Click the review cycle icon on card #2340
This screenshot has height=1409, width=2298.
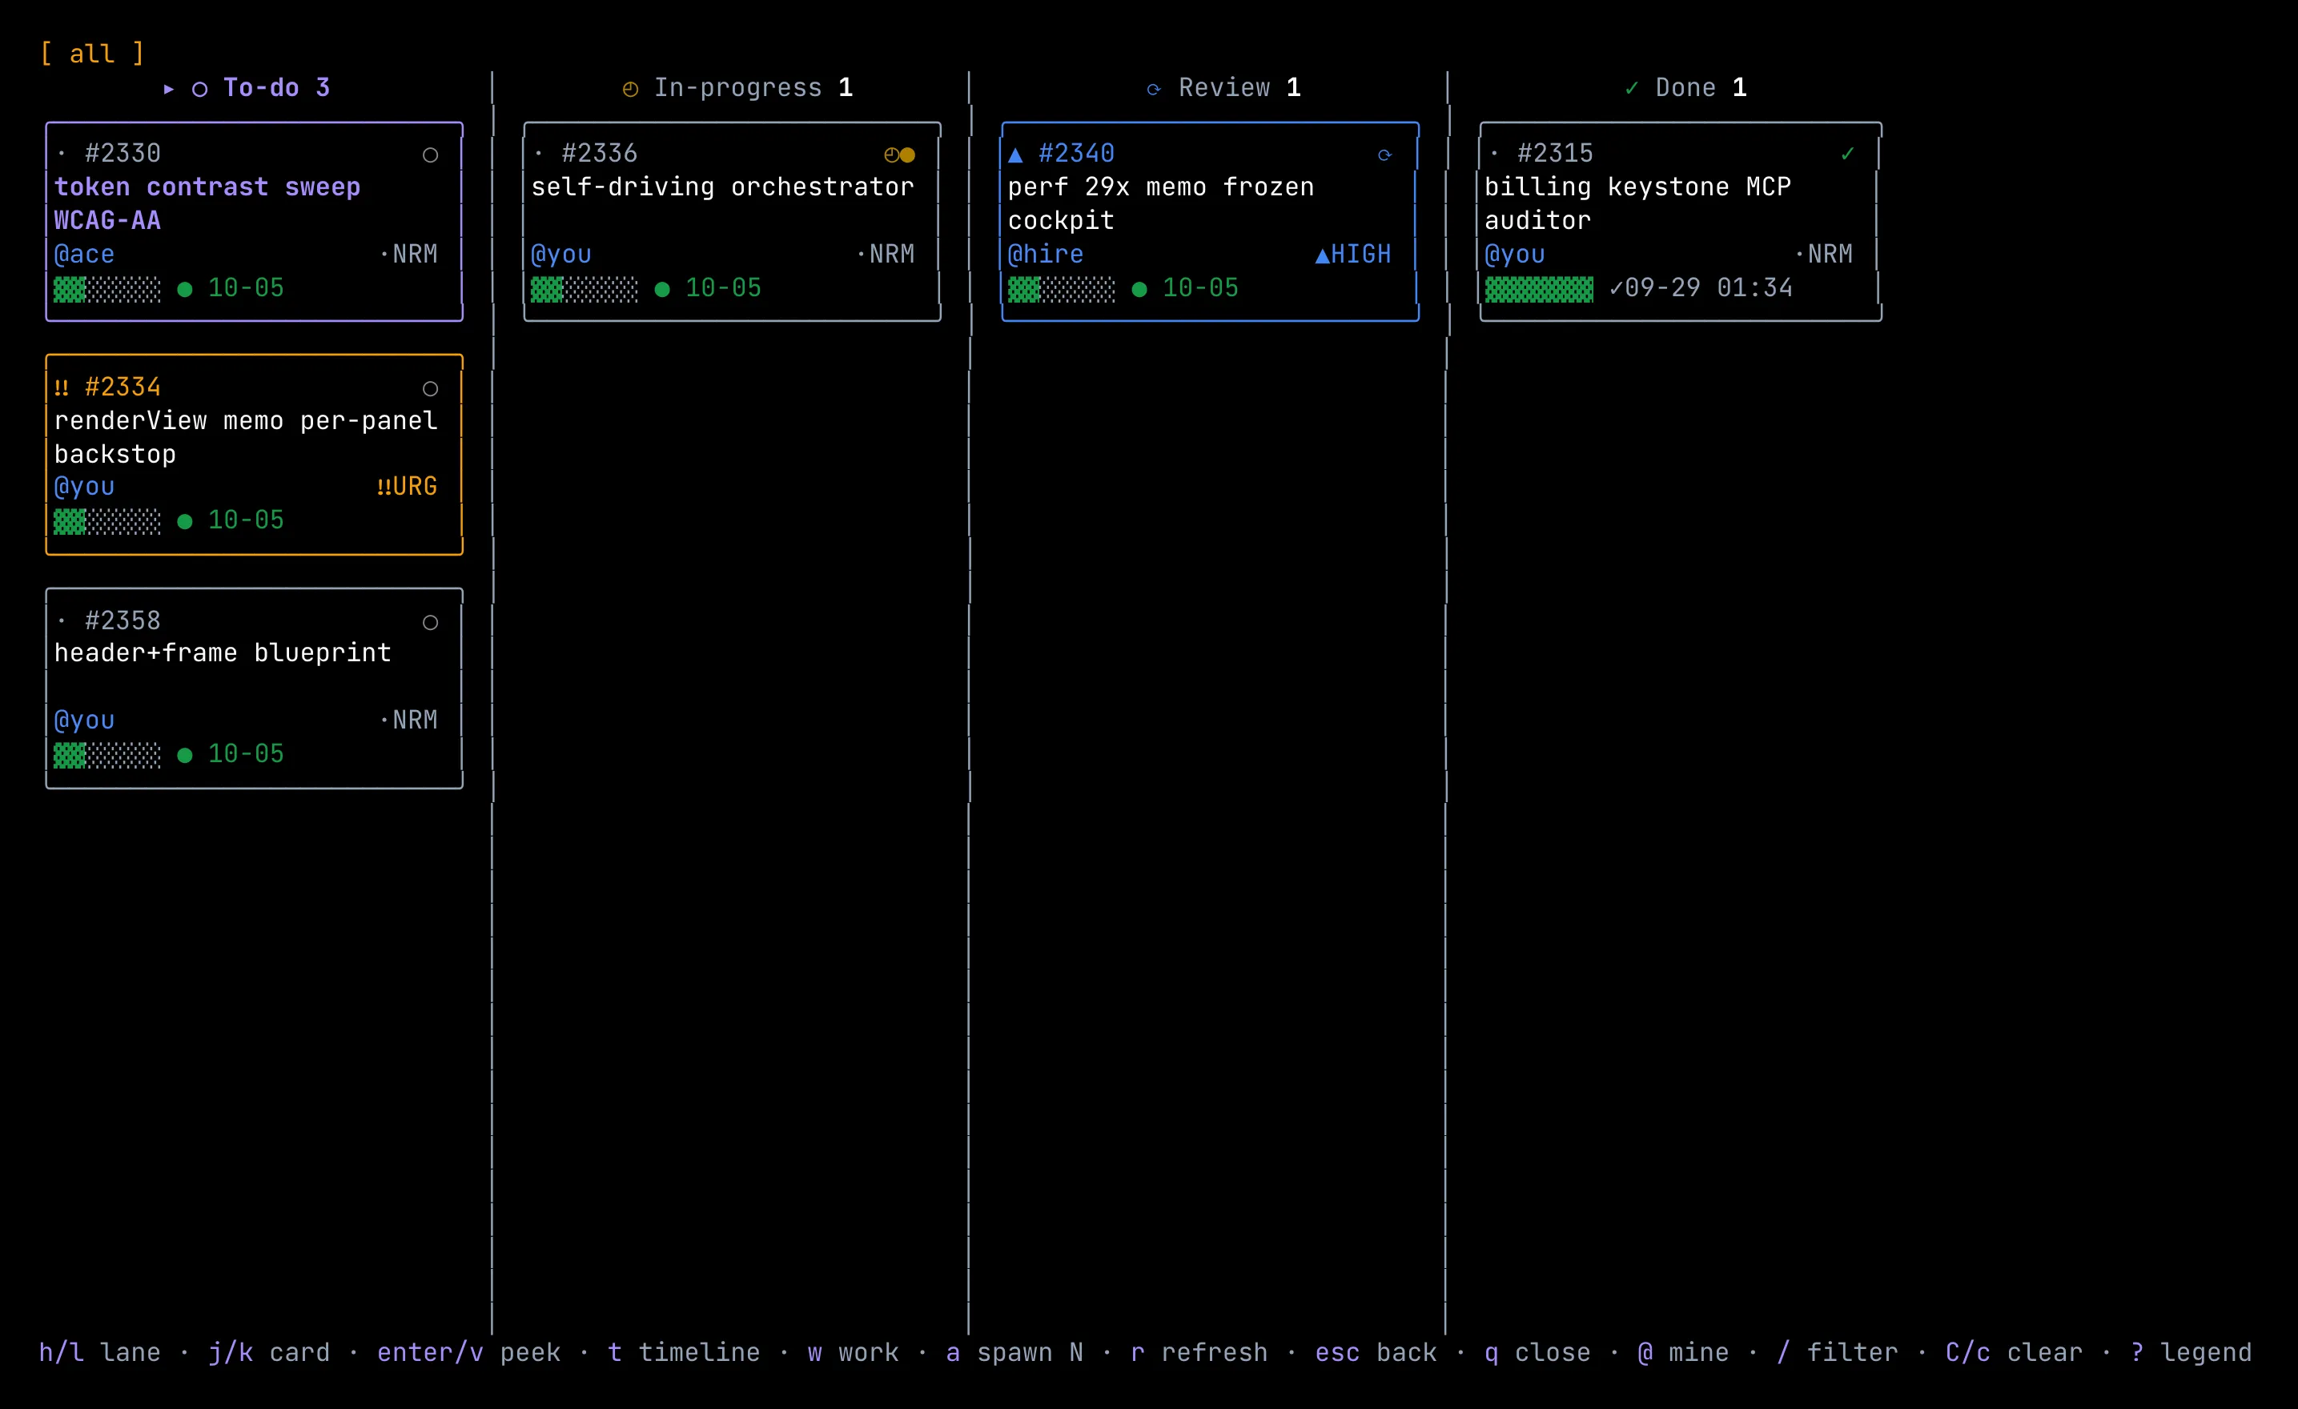1384,155
